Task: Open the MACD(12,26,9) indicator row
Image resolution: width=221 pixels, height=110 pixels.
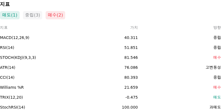Action: coord(110,38)
